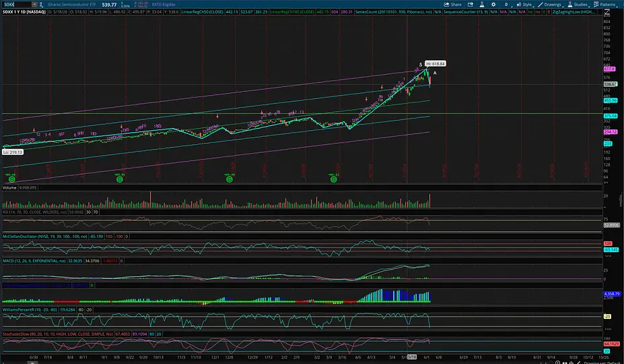Click the second green dividend marker icon
Screen dimensions: 624x364
[x=120, y=179]
